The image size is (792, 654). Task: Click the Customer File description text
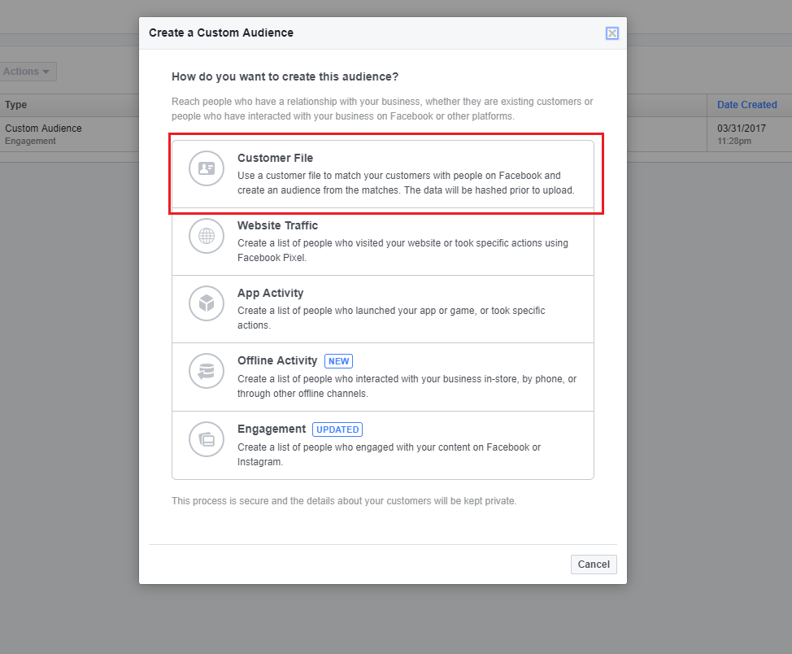coord(405,183)
